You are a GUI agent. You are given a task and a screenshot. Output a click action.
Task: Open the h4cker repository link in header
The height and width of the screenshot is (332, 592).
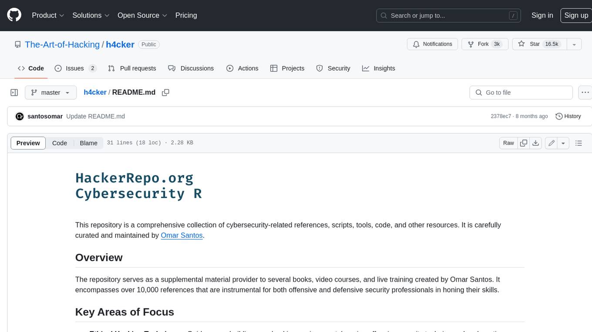120,44
